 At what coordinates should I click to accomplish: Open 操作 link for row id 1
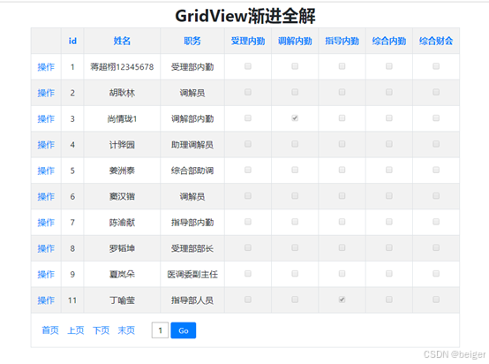click(x=46, y=67)
